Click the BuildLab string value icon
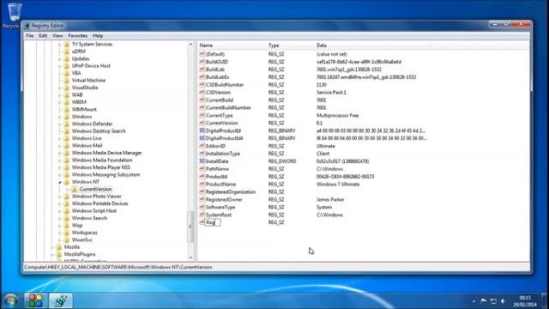Screen dimensions: 549x309 click(x=202, y=70)
